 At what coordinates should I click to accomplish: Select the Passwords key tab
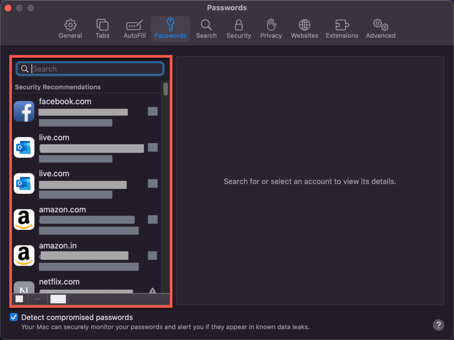click(x=170, y=29)
